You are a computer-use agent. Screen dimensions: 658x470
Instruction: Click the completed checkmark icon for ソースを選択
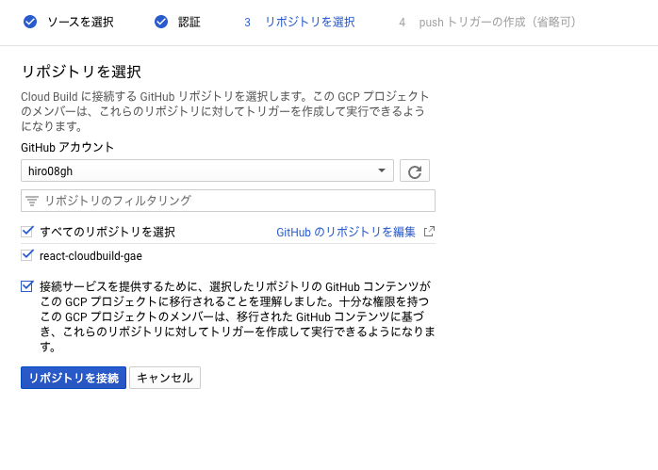30,22
